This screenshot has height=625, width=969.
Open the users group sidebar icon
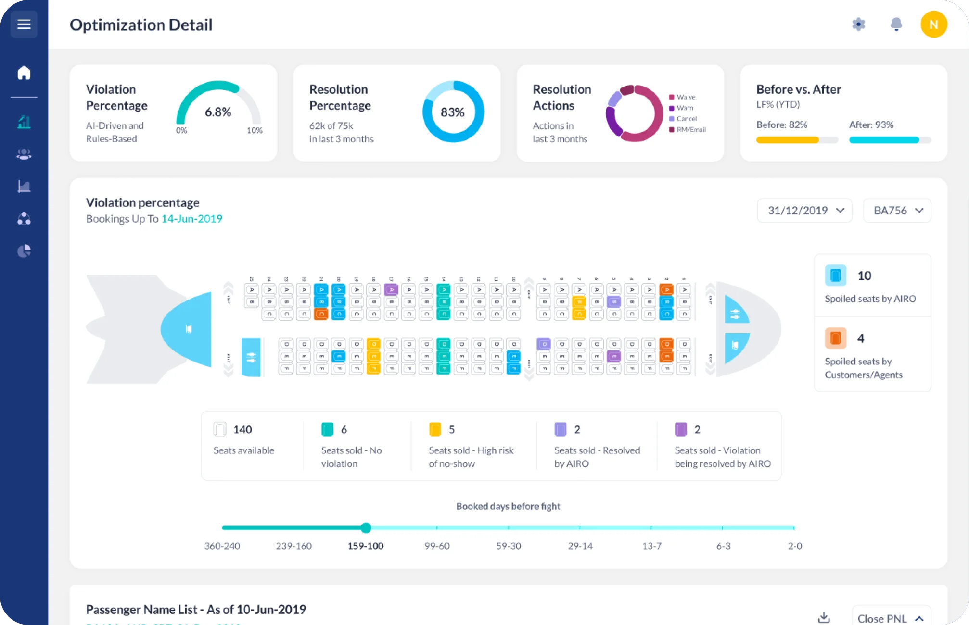(24, 154)
